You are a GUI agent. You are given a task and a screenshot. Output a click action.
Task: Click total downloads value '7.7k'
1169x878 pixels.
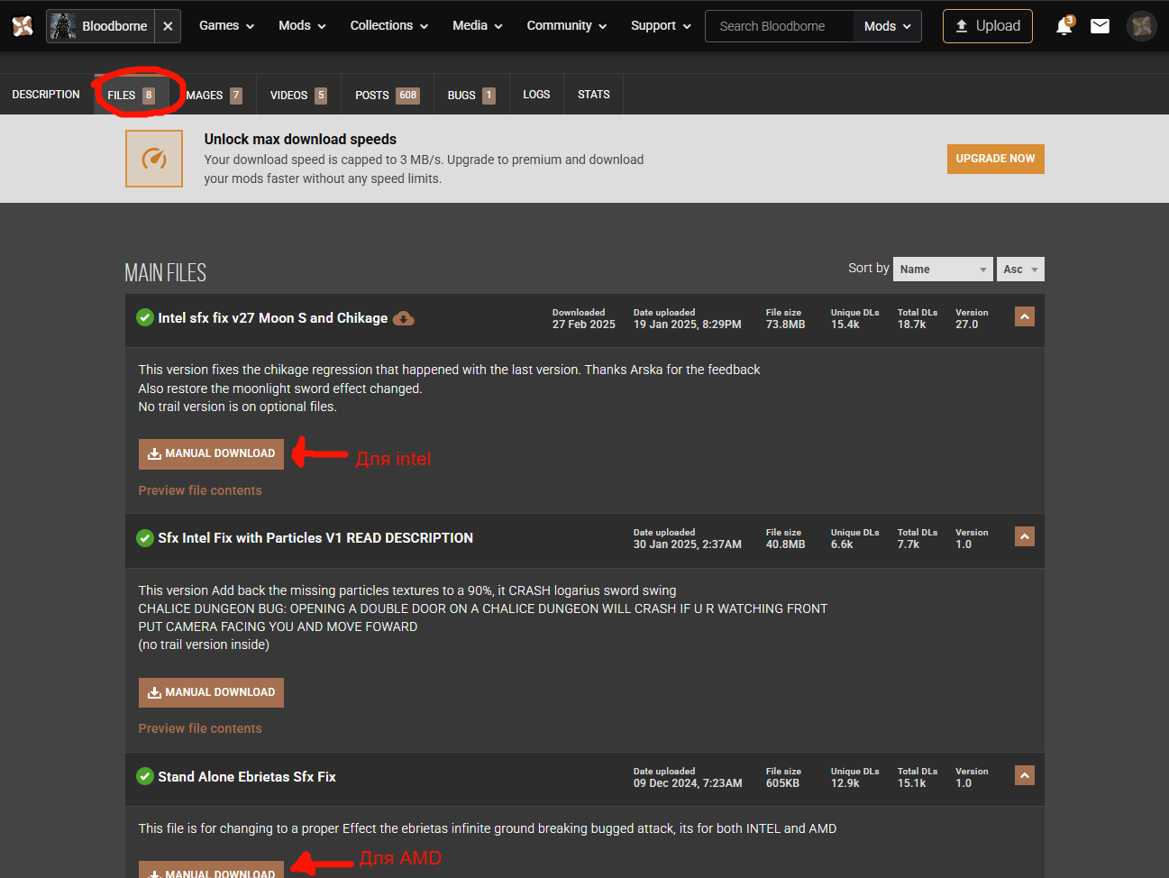[x=909, y=544]
